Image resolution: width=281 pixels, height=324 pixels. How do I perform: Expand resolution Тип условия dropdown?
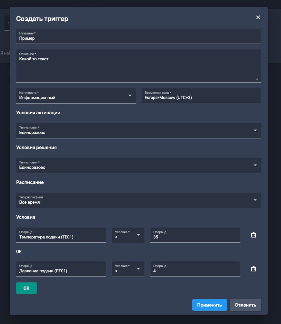tap(138, 166)
